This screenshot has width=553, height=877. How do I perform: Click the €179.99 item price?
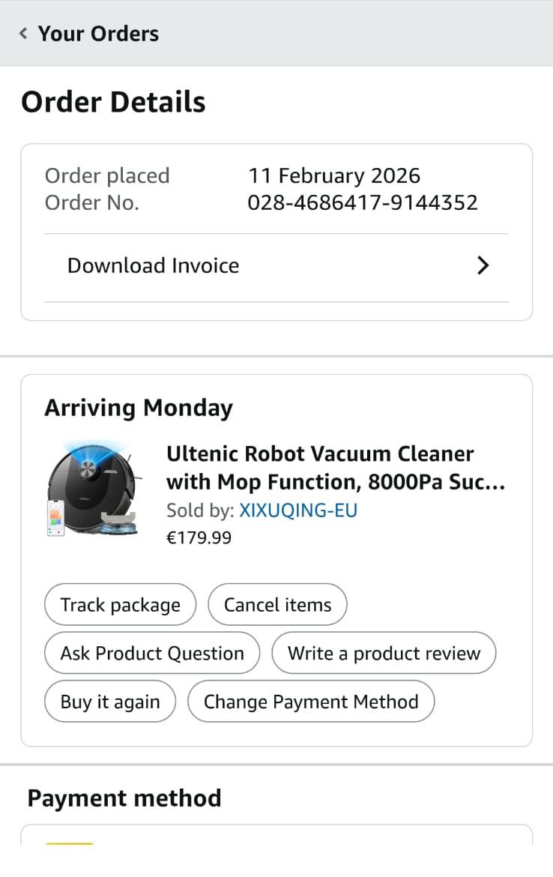tap(199, 537)
